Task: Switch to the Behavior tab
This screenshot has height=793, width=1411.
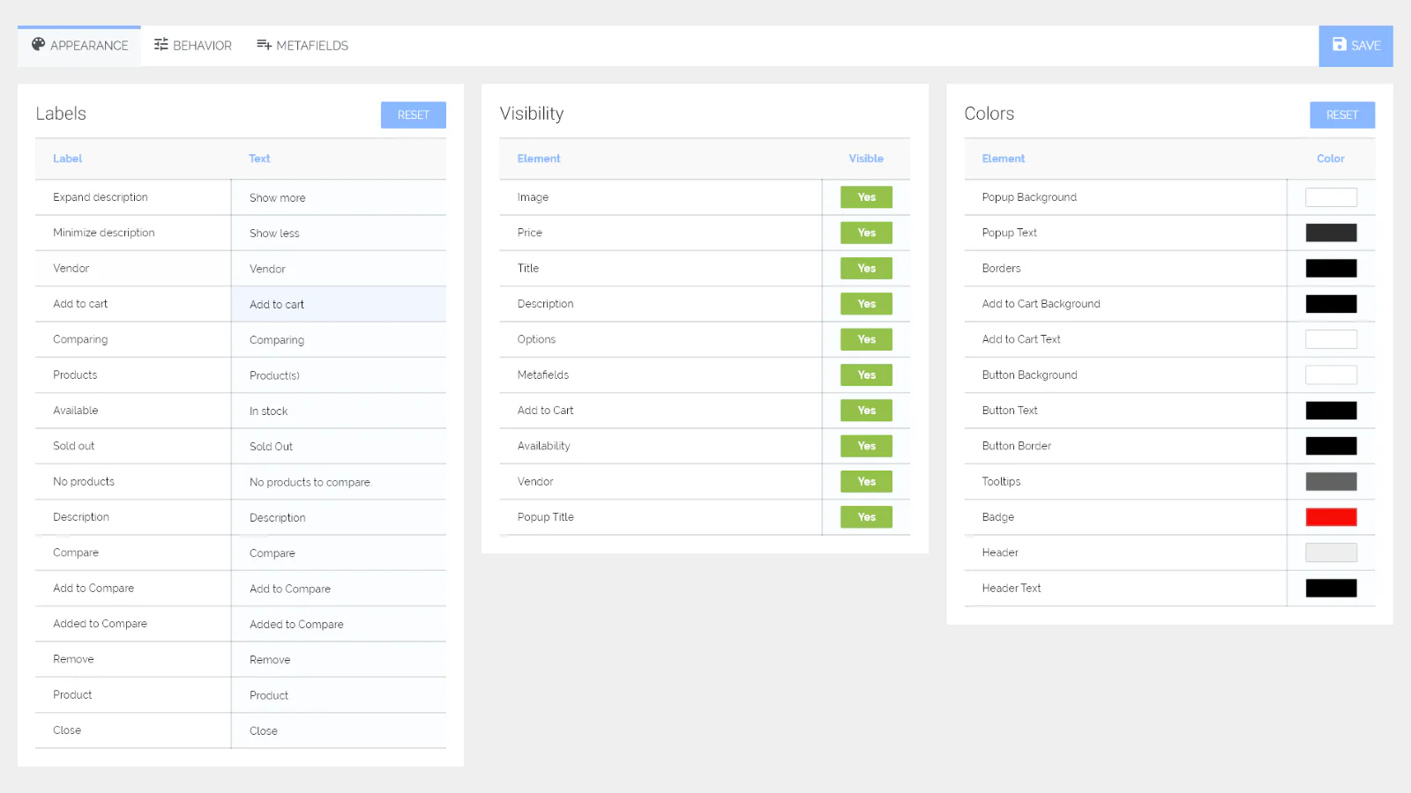Action: tap(192, 46)
